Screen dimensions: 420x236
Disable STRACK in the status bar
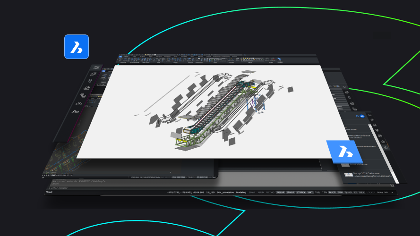(301, 193)
